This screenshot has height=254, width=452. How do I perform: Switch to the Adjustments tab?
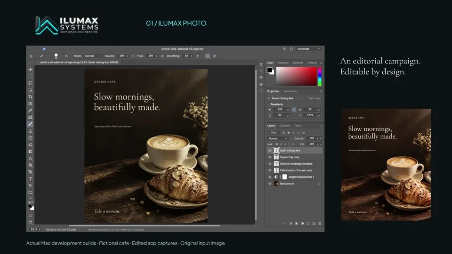(x=291, y=91)
